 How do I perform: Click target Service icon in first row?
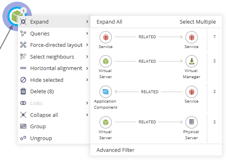(x=191, y=37)
